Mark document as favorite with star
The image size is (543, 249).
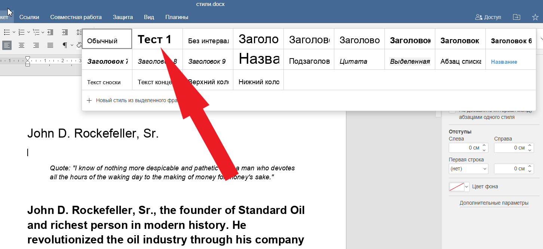pyautogui.click(x=535, y=17)
